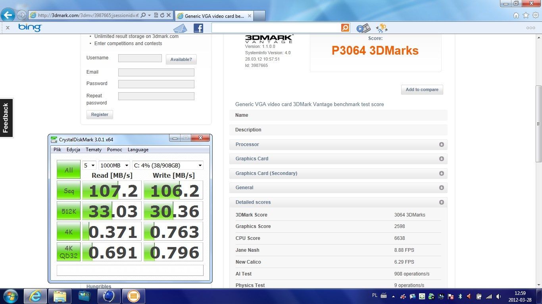Open the C: drive selection dropdown

[x=167, y=165]
